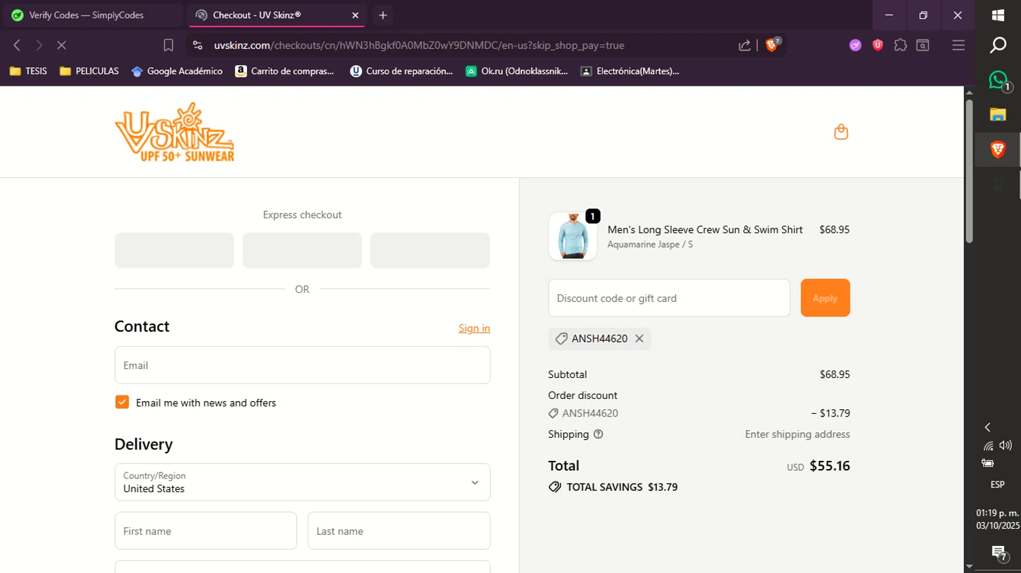Click the Brave Shields lion icon
The image size is (1021, 573).
[x=772, y=45]
